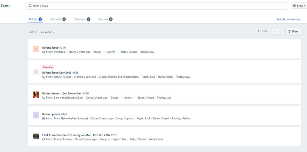Click Group: Refunds and Replacements text
The image size is (307, 152).
click(x=119, y=77)
